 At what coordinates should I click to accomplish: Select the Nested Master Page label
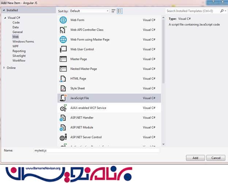[x=84, y=69]
